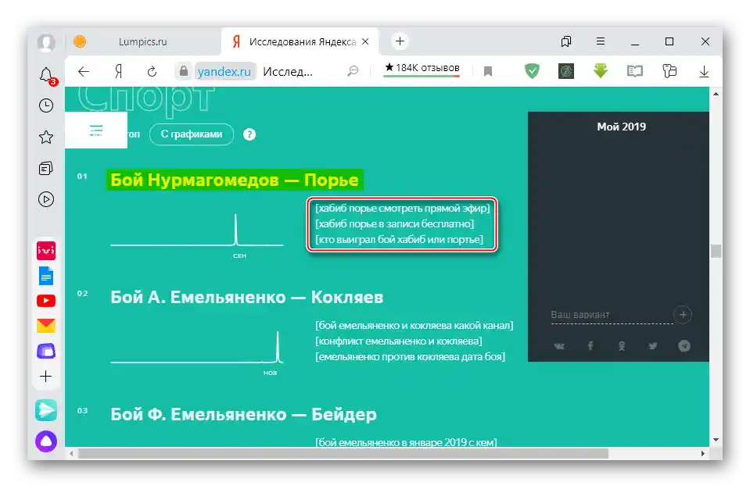Image resolution: width=750 pixels, height=493 pixels.
Task: Click query хабиб порье смотреть прямой эфир
Action: (x=402, y=209)
